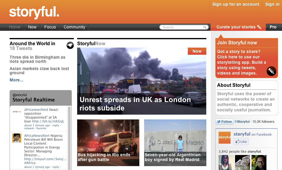Open the Pro tab
This screenshot has width=282, height=170.
coord(273,27)
